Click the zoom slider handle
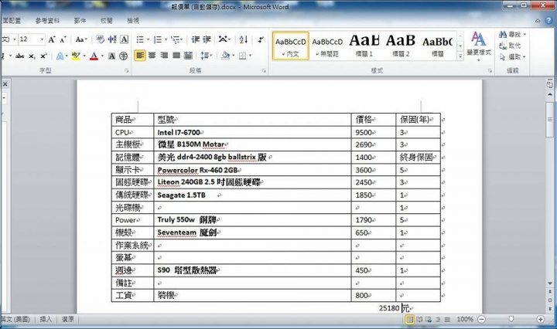This screenshot has width=557, height=329. pyautogui.click(x=511, y=320)
